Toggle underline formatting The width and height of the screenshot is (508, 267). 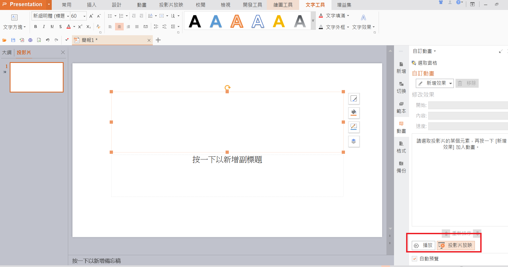point(52,27)
